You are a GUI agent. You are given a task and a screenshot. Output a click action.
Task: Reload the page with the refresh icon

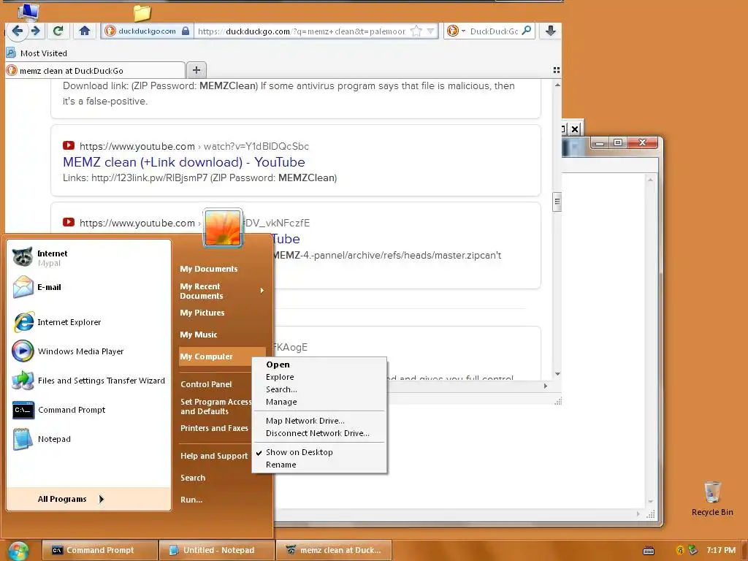[x=58, y=31]
